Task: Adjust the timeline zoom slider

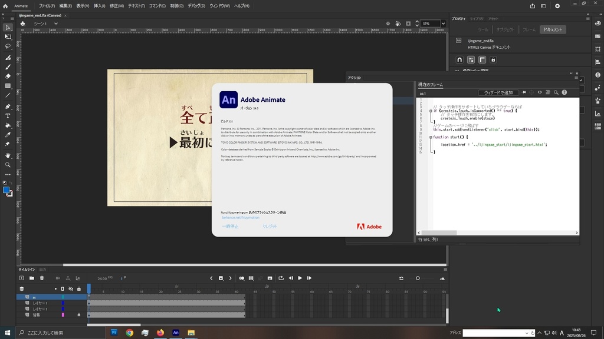Action: (418, 278)
